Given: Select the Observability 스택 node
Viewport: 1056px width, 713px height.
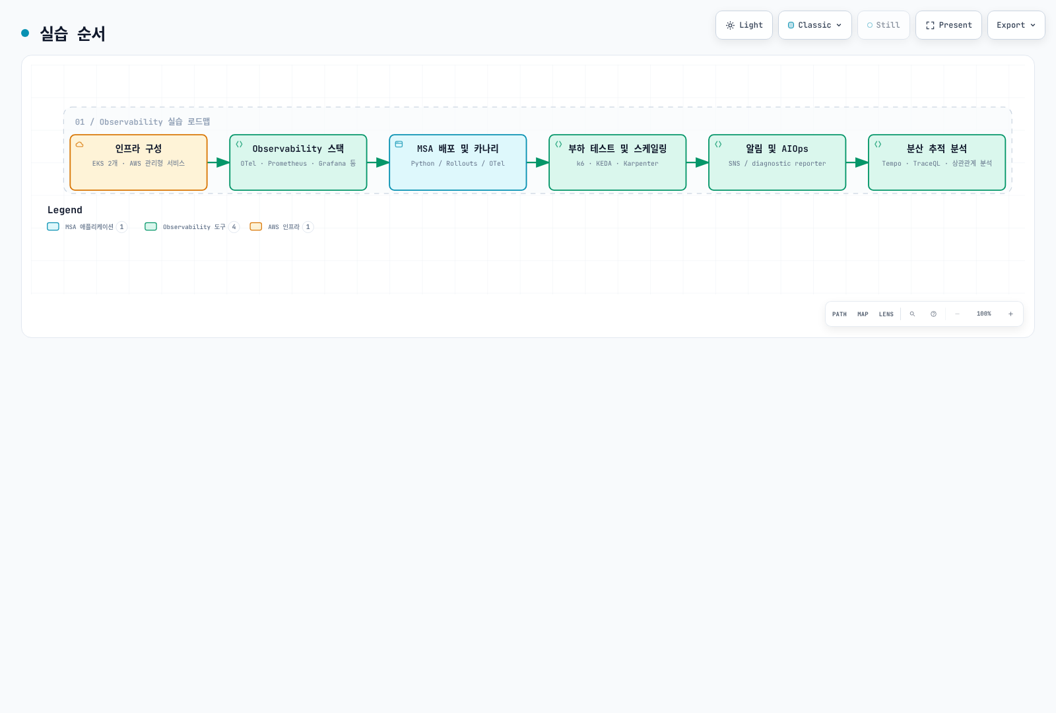Looking at the screenshot, I should [x=298, y=162].
